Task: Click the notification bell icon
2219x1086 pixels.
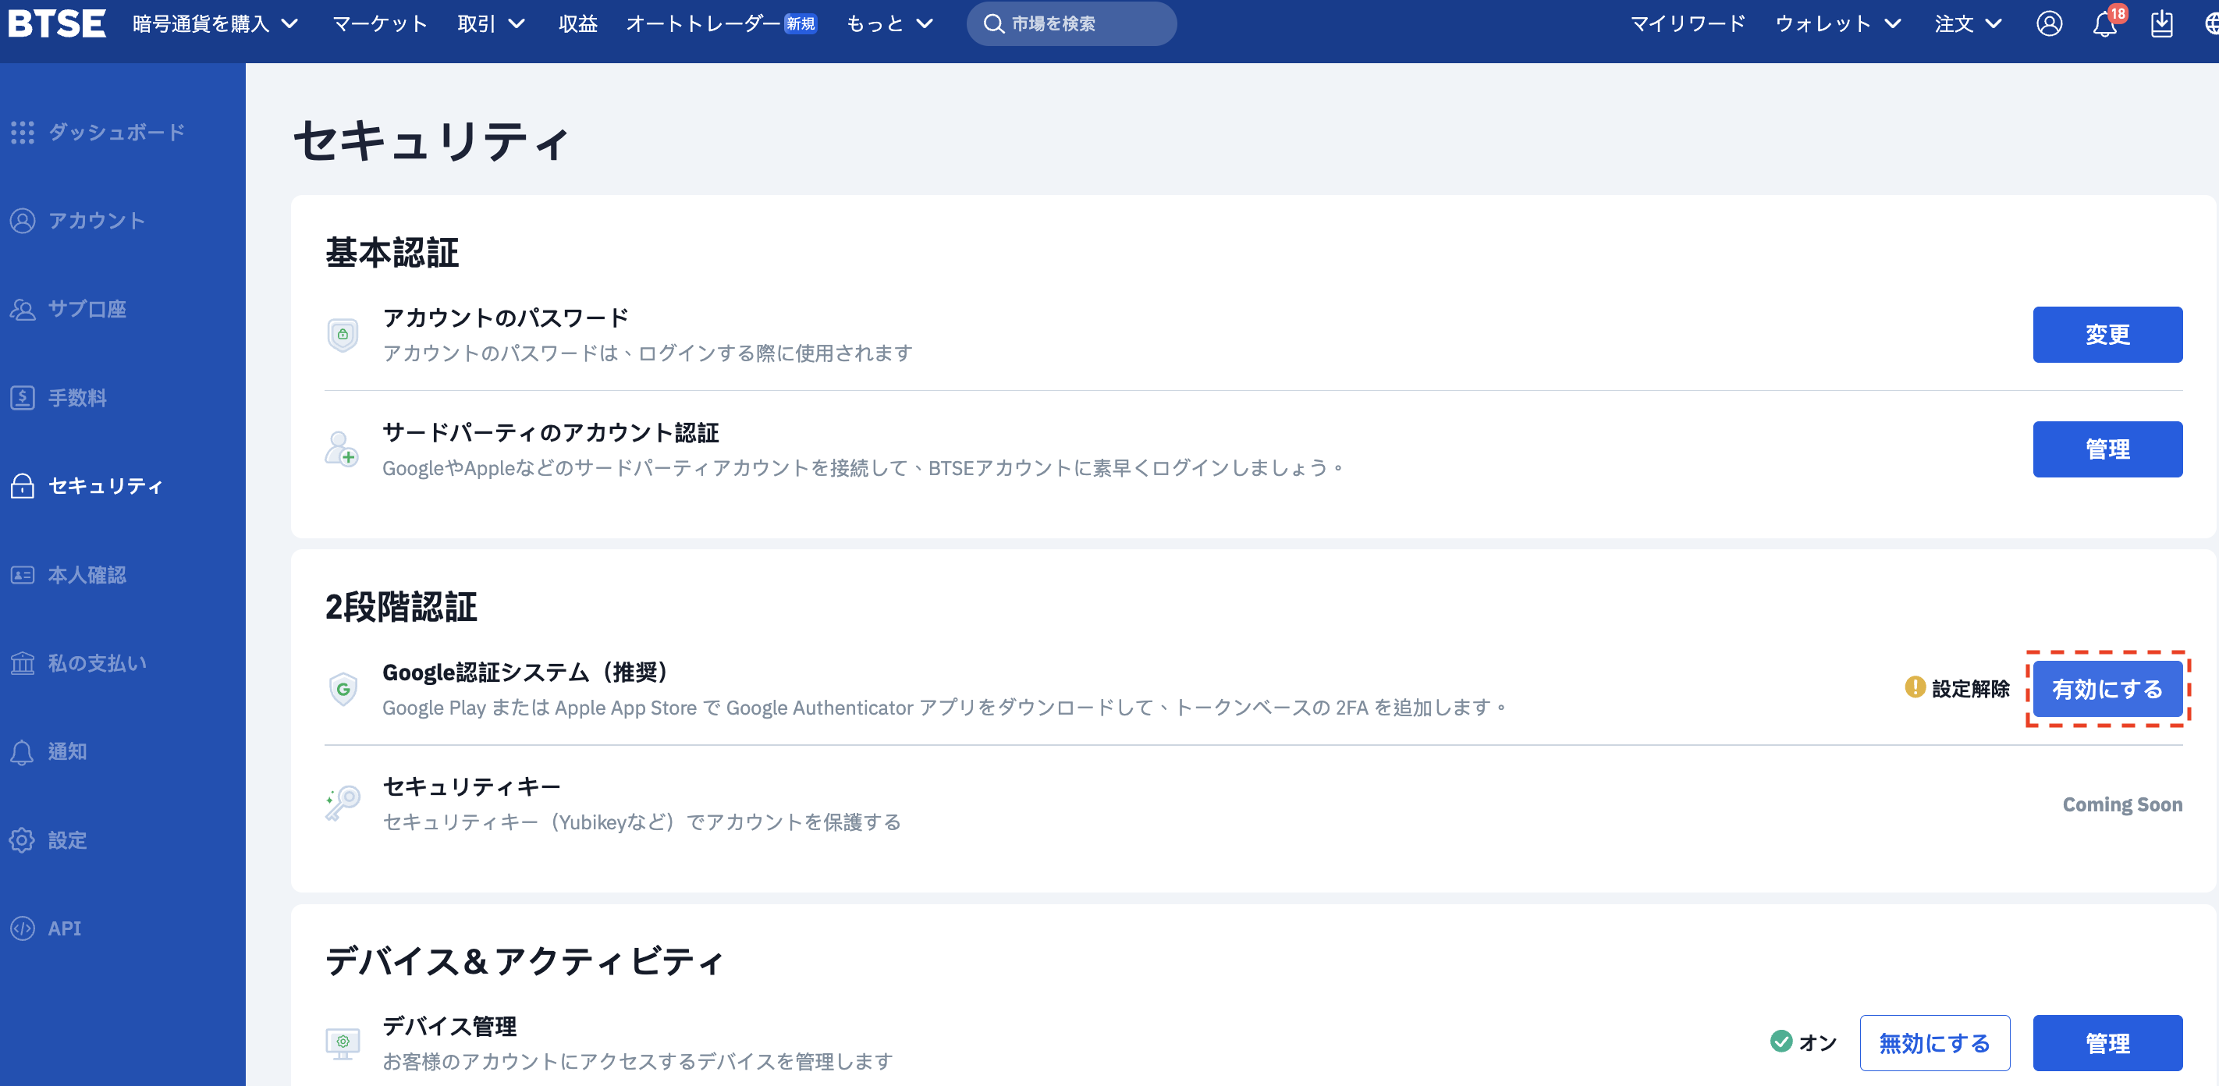Action: [2104, 24]
